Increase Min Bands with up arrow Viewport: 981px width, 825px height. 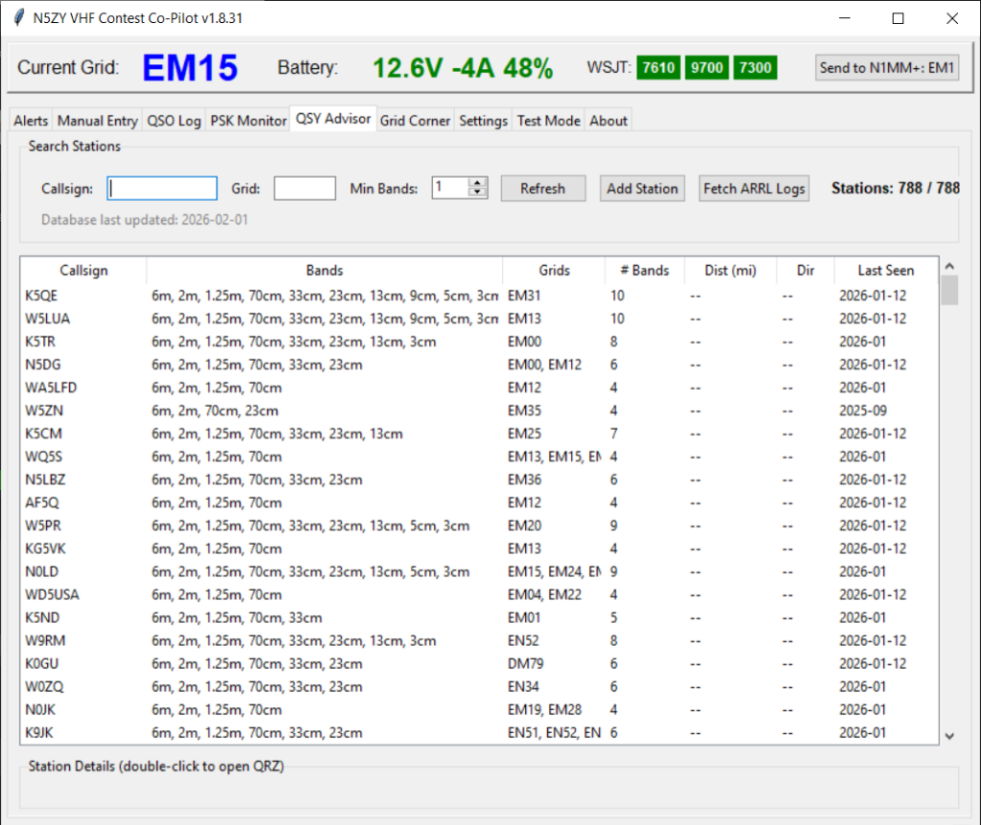coord(477,183)
